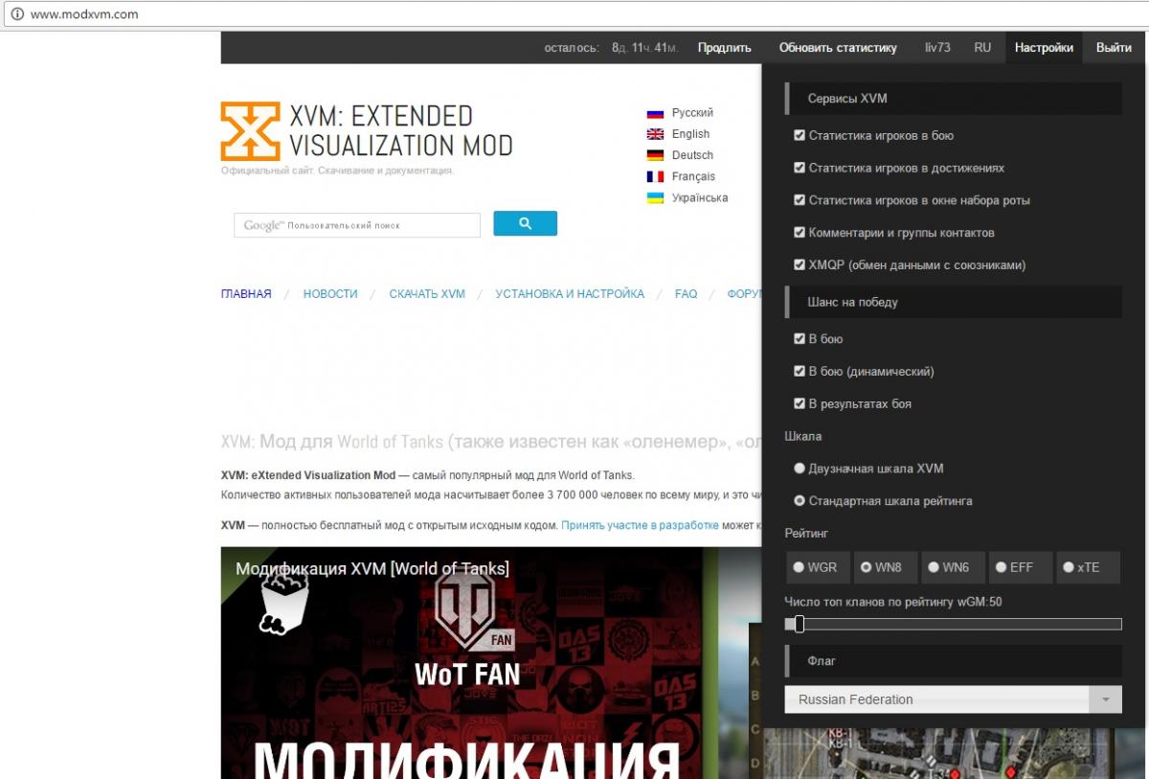
Task: Open the НОВОСТИ menu item
Action: point(330,294)
